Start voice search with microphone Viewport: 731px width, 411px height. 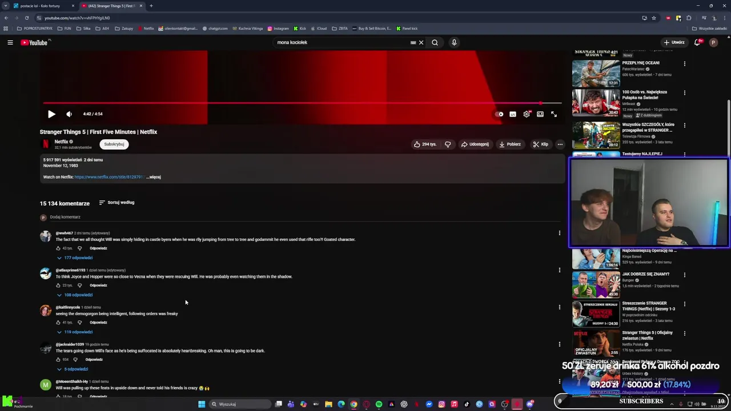point(454,42)
